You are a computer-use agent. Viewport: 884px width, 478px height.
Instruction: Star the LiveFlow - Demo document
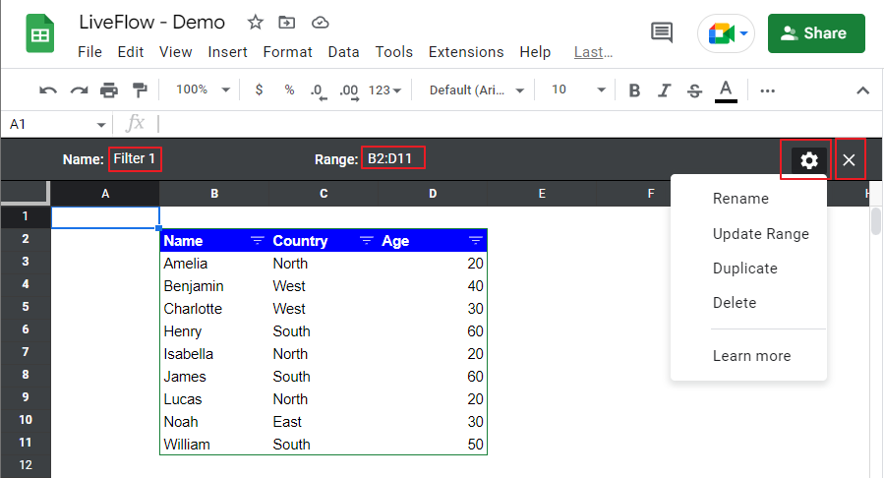click(256, 23)
